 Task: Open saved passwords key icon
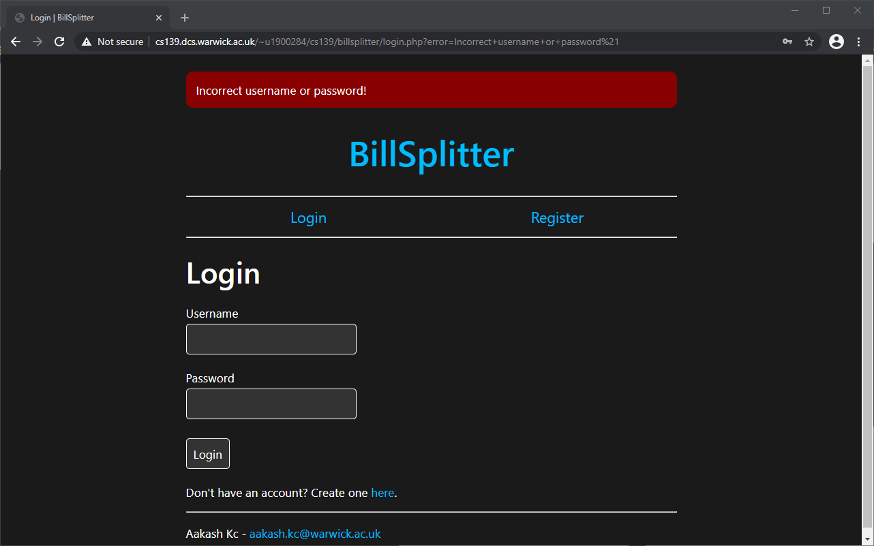[787, 42]
